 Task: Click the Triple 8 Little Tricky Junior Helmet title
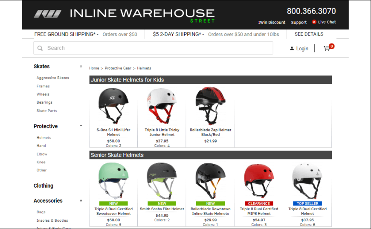[162, 132]
